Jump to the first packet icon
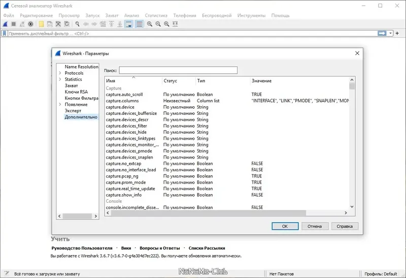 111,24
